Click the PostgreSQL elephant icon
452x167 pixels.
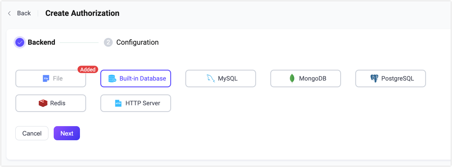(374, 79)
